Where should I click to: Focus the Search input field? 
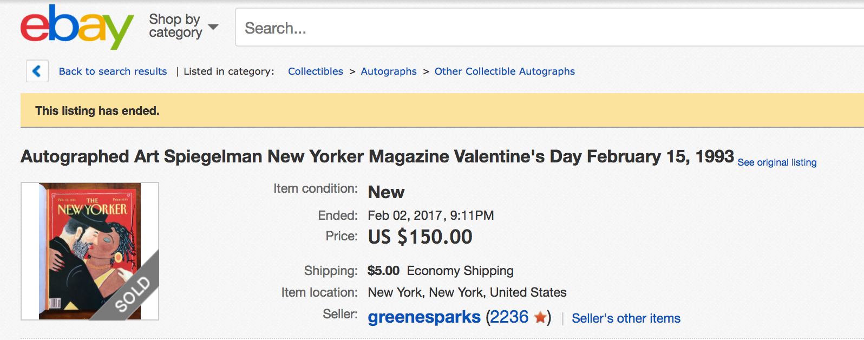pos(541,28)
